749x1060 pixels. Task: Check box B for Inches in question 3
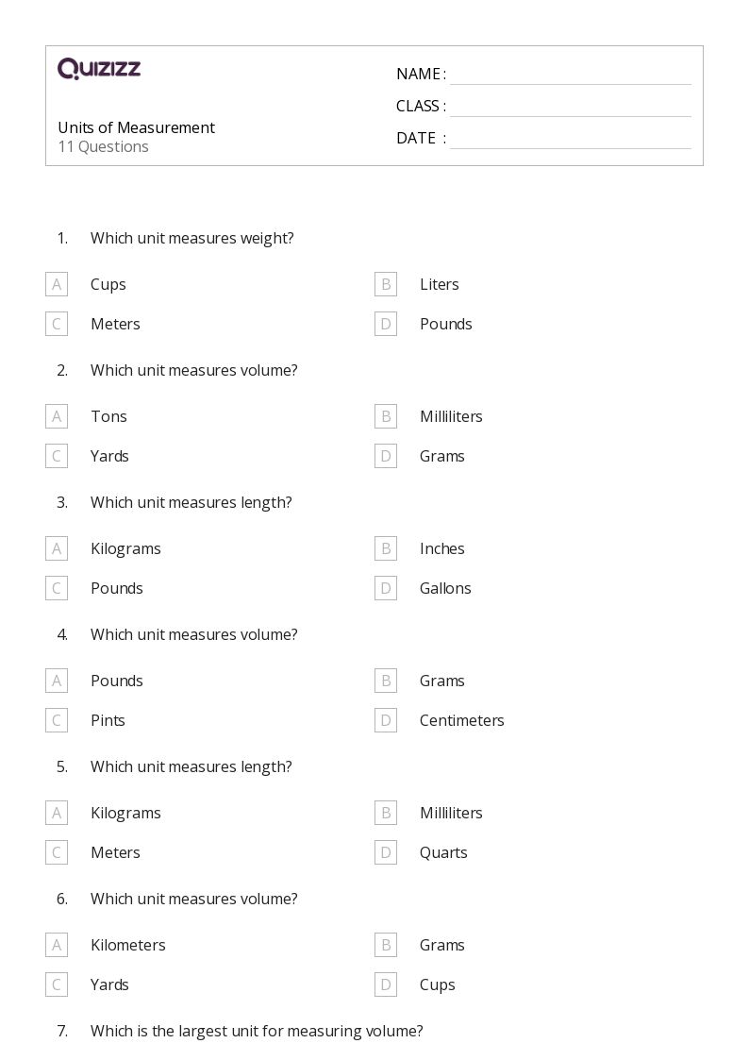tap(386, 549)
